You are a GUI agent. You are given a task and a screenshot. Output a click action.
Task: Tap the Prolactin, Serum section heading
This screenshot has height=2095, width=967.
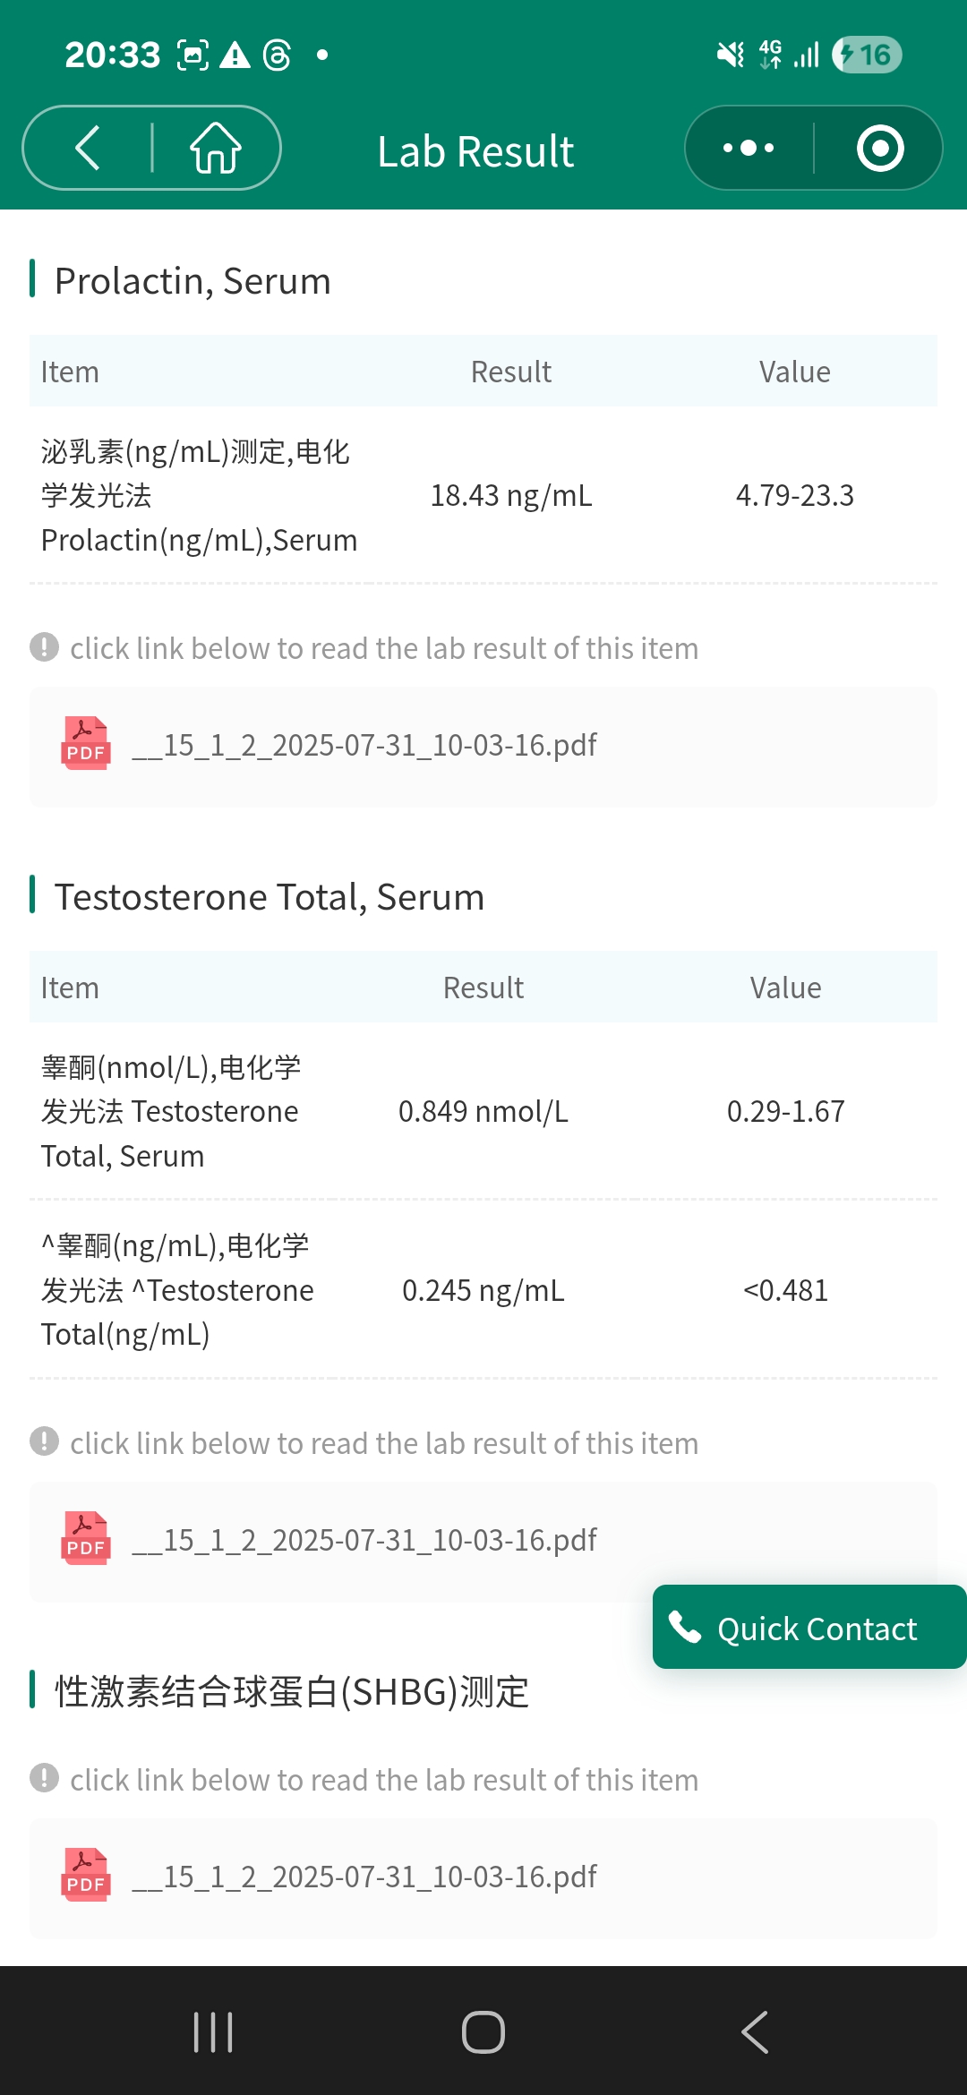(193, 281)
